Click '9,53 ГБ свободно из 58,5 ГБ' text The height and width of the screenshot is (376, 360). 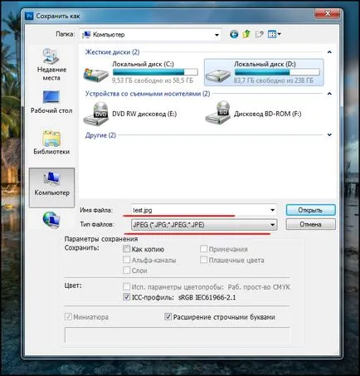coord(153,81)
